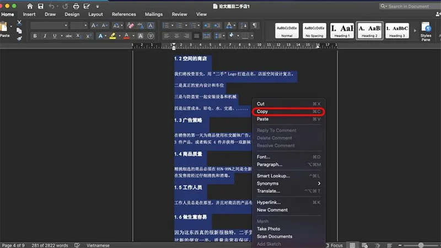
Task: Adjust the zoom slider in status bar
Action: tap(421, 245)
